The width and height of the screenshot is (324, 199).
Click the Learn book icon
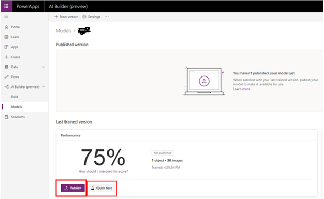click(x=7, y=37)
